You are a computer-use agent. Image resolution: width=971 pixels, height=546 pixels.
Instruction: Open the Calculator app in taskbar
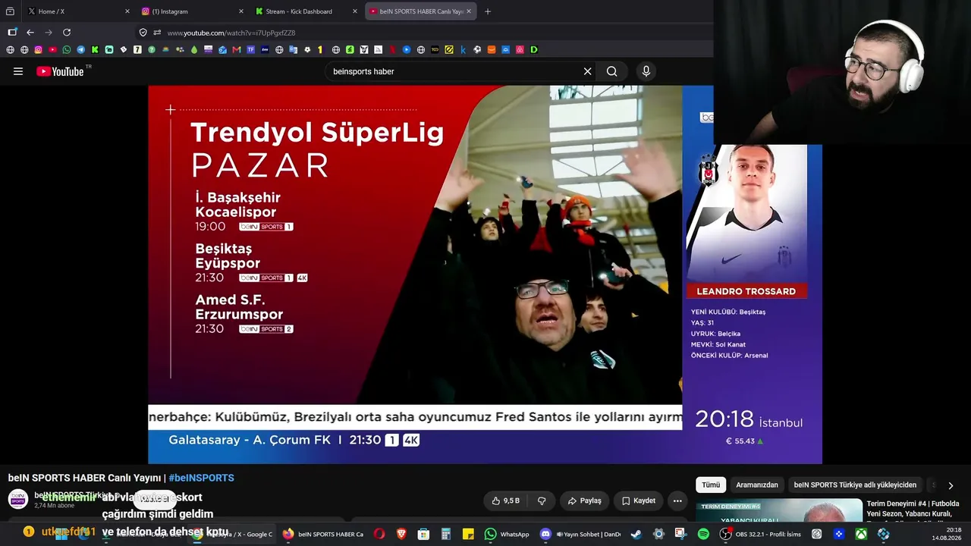(446, 534)
